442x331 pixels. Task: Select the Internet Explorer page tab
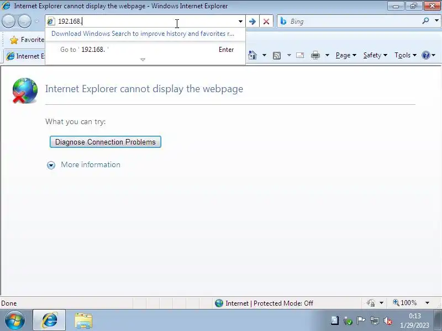[x=25, y=56]
